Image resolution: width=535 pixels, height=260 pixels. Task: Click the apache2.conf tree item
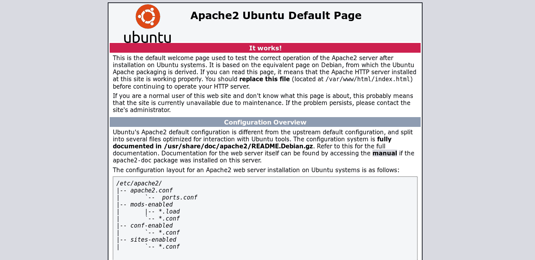pos(151,190)
